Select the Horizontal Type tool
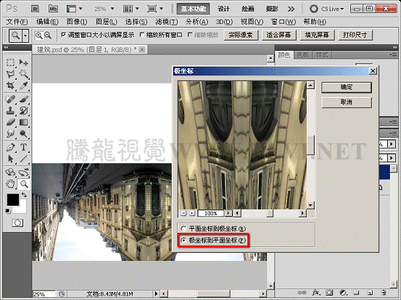The height and width of the screenshot is (300, 401). [x=23, y=147]
